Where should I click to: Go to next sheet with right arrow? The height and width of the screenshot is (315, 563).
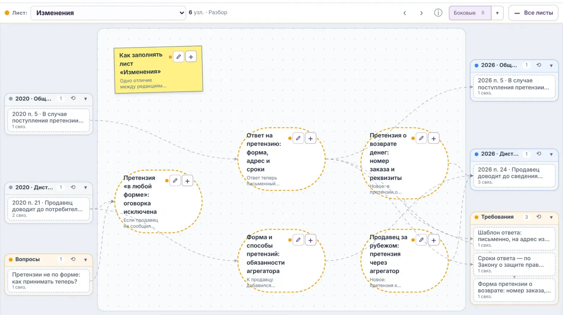(x=421, y=13)
